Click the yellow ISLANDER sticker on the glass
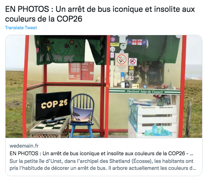Viewport: 208px width, 181px height. [115, 44]
